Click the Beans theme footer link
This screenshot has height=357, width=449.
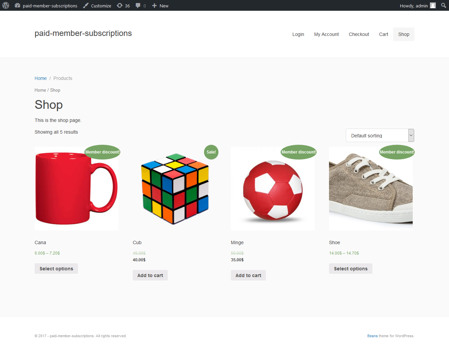click(372, 336)
